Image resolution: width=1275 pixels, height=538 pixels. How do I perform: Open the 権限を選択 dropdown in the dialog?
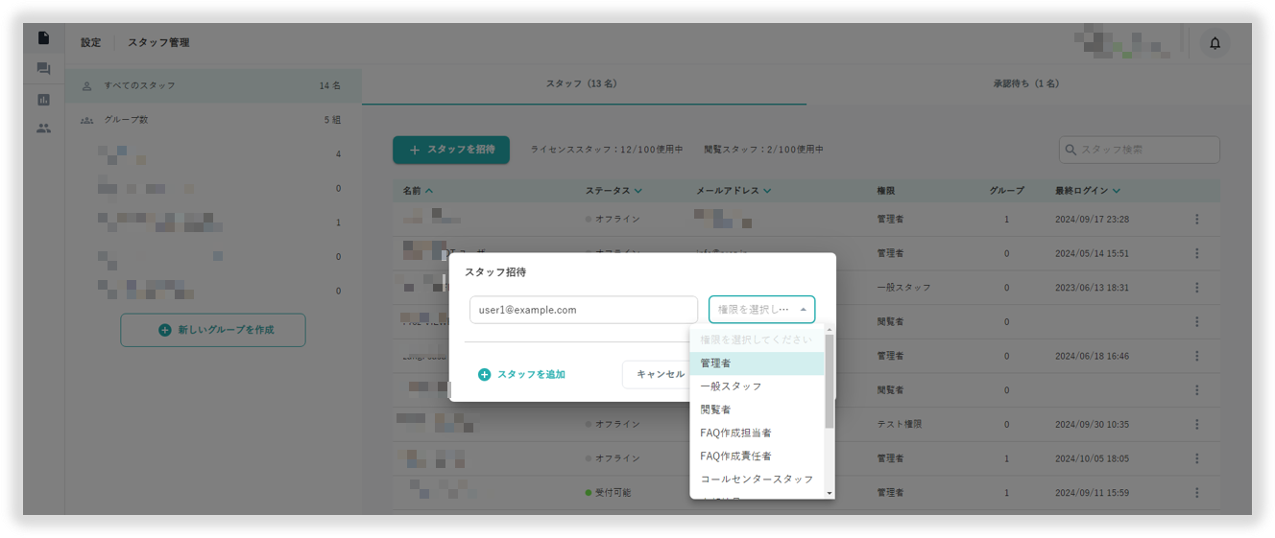(761, 310)
